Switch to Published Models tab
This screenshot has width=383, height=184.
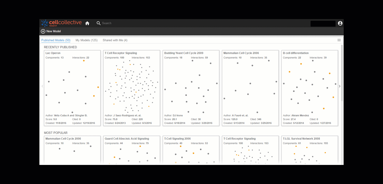point(56,40)
